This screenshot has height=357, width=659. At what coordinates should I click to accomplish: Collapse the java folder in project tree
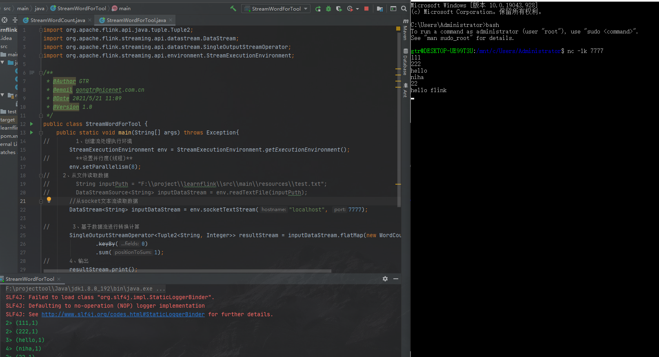(x=3, y=62)
